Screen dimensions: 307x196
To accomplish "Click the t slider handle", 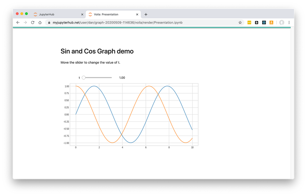I will pos(84,78).
